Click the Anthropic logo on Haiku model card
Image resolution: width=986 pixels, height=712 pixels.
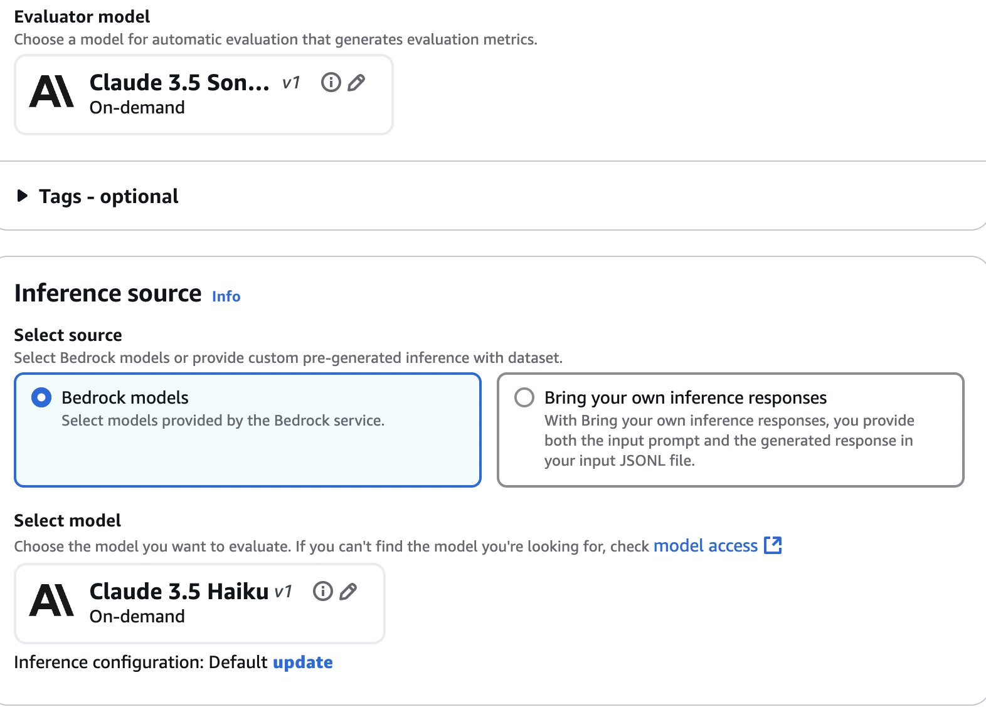point(51,600)
